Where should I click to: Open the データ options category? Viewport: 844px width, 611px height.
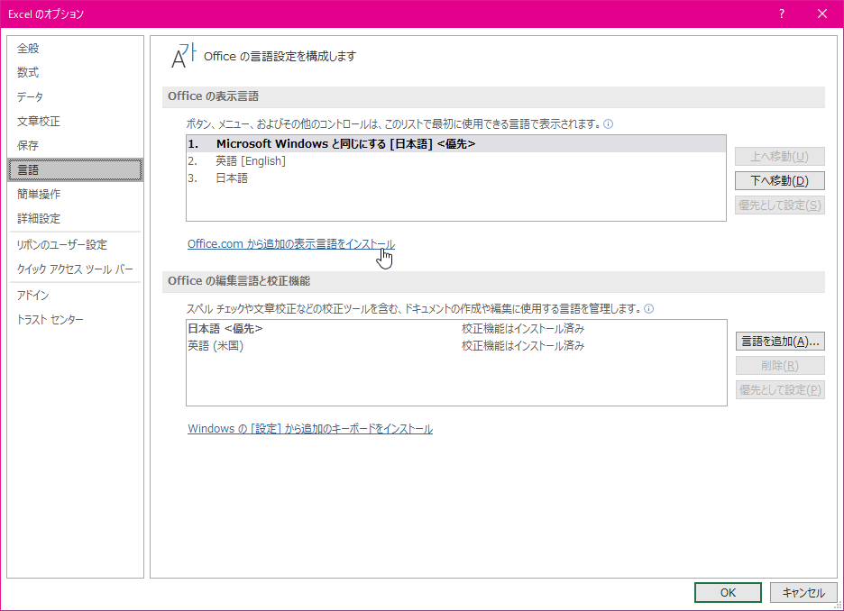pyautogui.click(x=76, y=96)
